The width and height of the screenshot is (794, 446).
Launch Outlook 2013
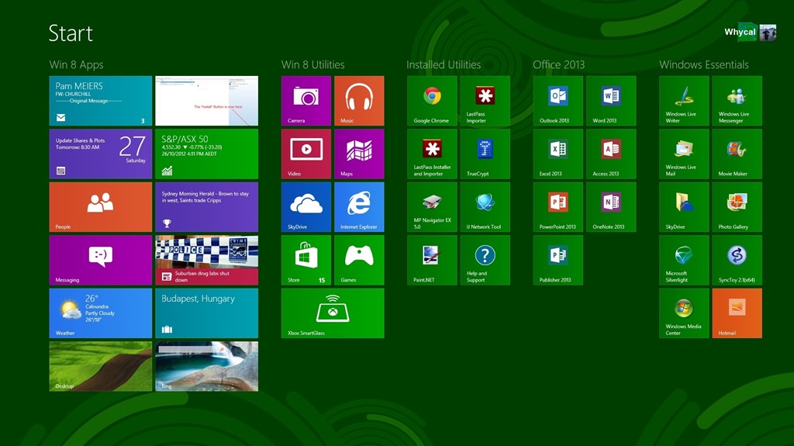[558, 101]
